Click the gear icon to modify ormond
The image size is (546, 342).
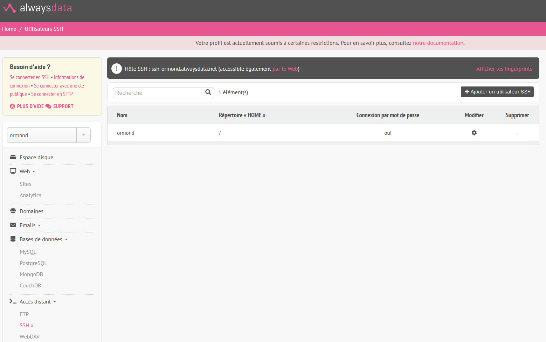pos(474,133)
